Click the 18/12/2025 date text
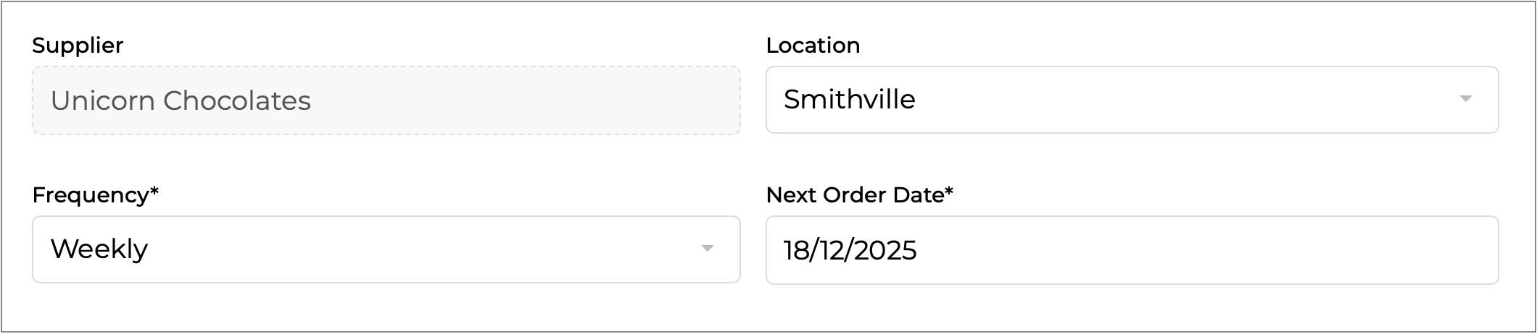 point(850,251)
